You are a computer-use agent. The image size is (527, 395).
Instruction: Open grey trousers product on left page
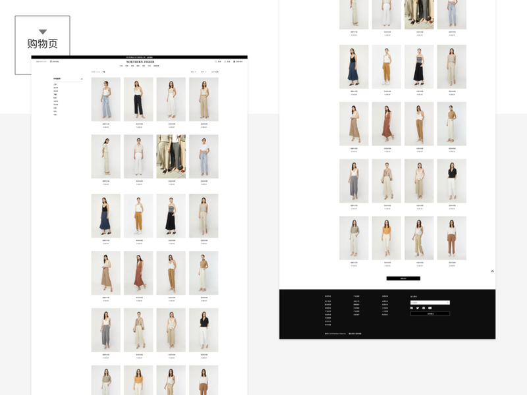point(106,330)
